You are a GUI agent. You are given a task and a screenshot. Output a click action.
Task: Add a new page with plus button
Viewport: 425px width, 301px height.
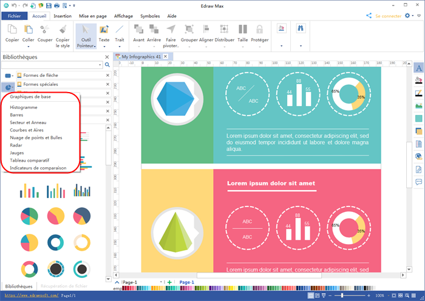[x=169, y=282]
